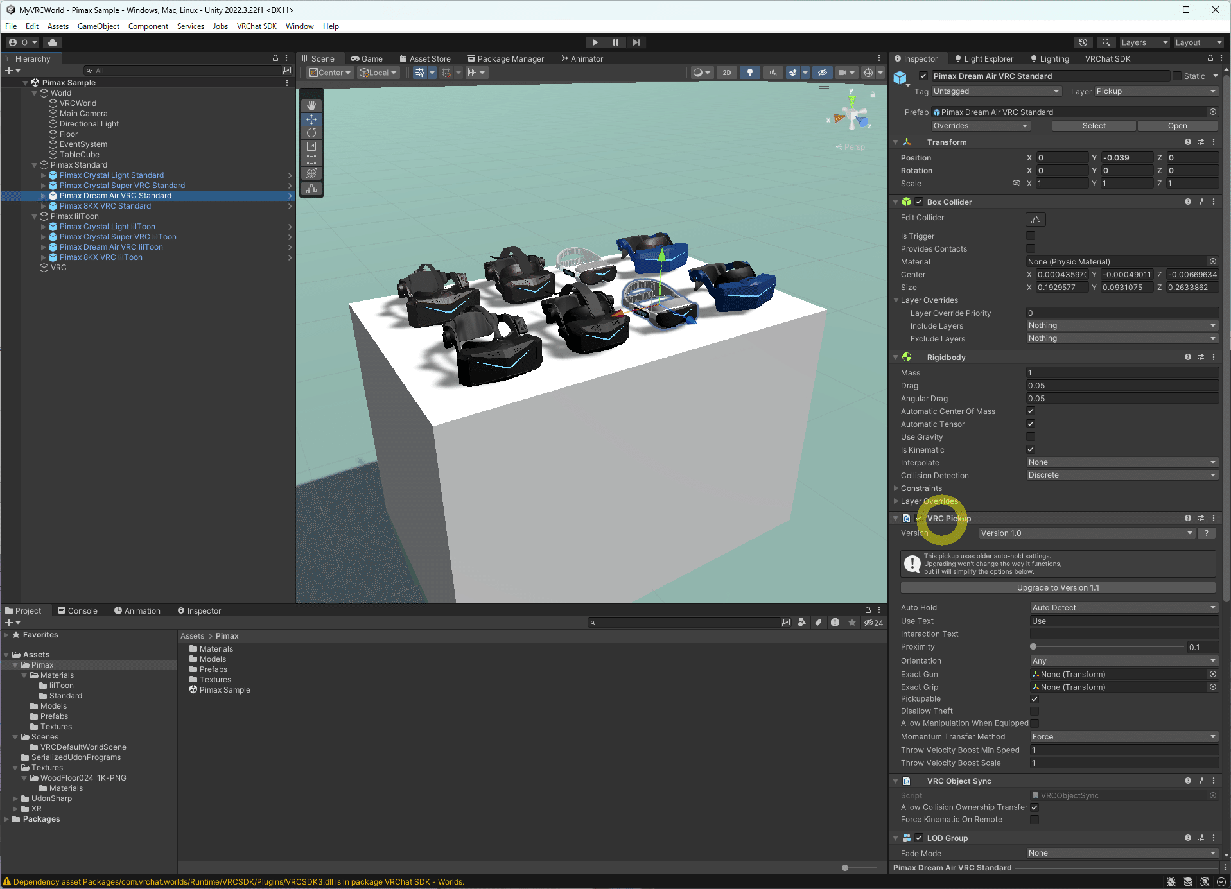Screen dimensions: 1231x889
Task: Toggle Automatic Tensor checkbox
Action: (1031, 424)
